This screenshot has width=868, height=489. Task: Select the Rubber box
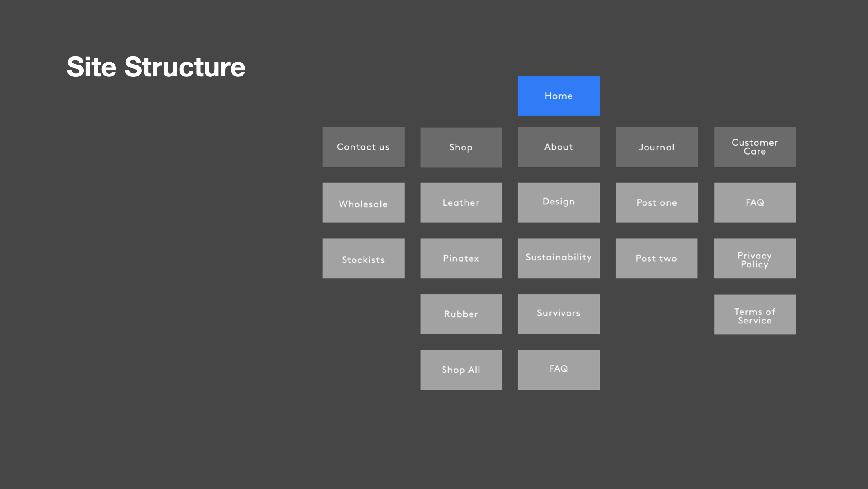tap(461, 314)
